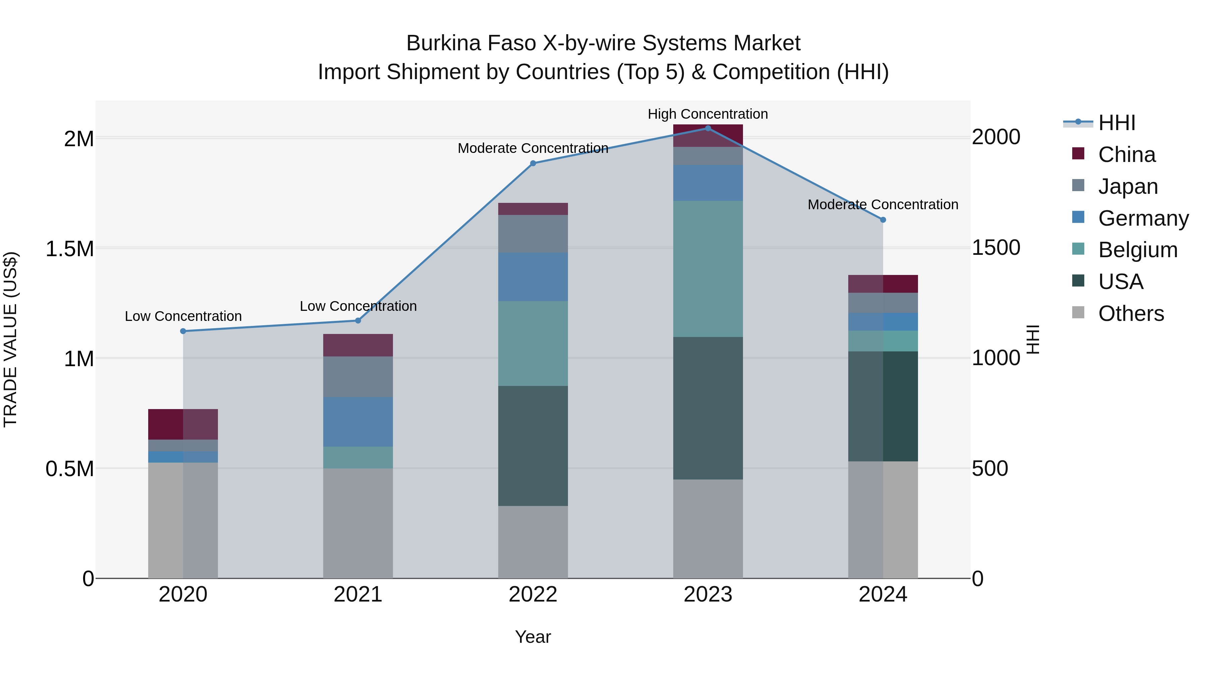Click the 'Low Concentration' label above 2021
Image resolution: width=1207 pixels, height=679 pixels.
click(x=358, y=306)
